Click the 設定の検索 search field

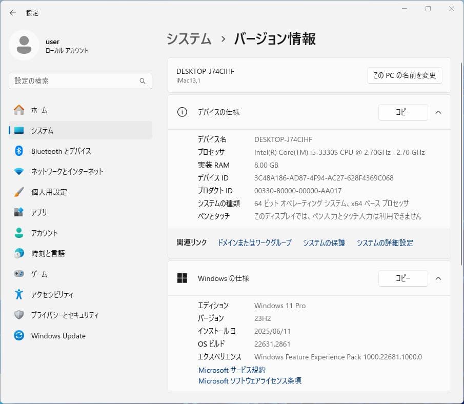[x=80, y=81]
